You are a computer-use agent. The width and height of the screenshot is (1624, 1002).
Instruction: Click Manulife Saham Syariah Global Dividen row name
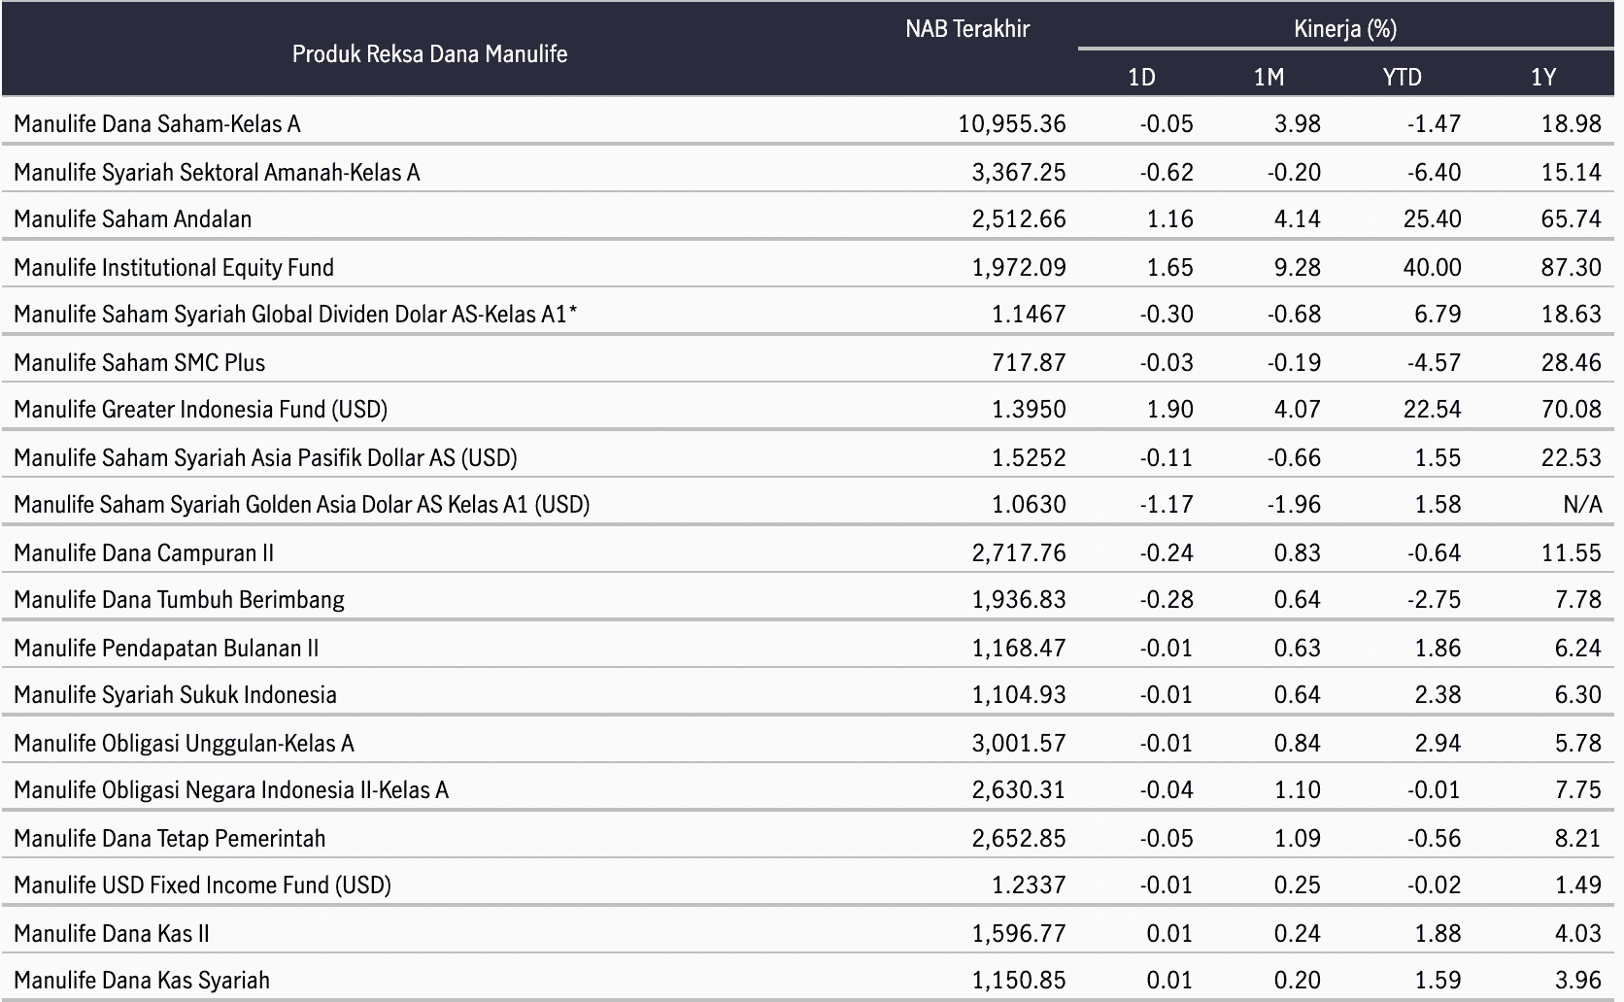295,314
